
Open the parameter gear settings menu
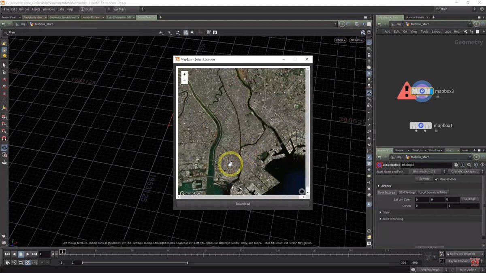click(x=456, y=165)
